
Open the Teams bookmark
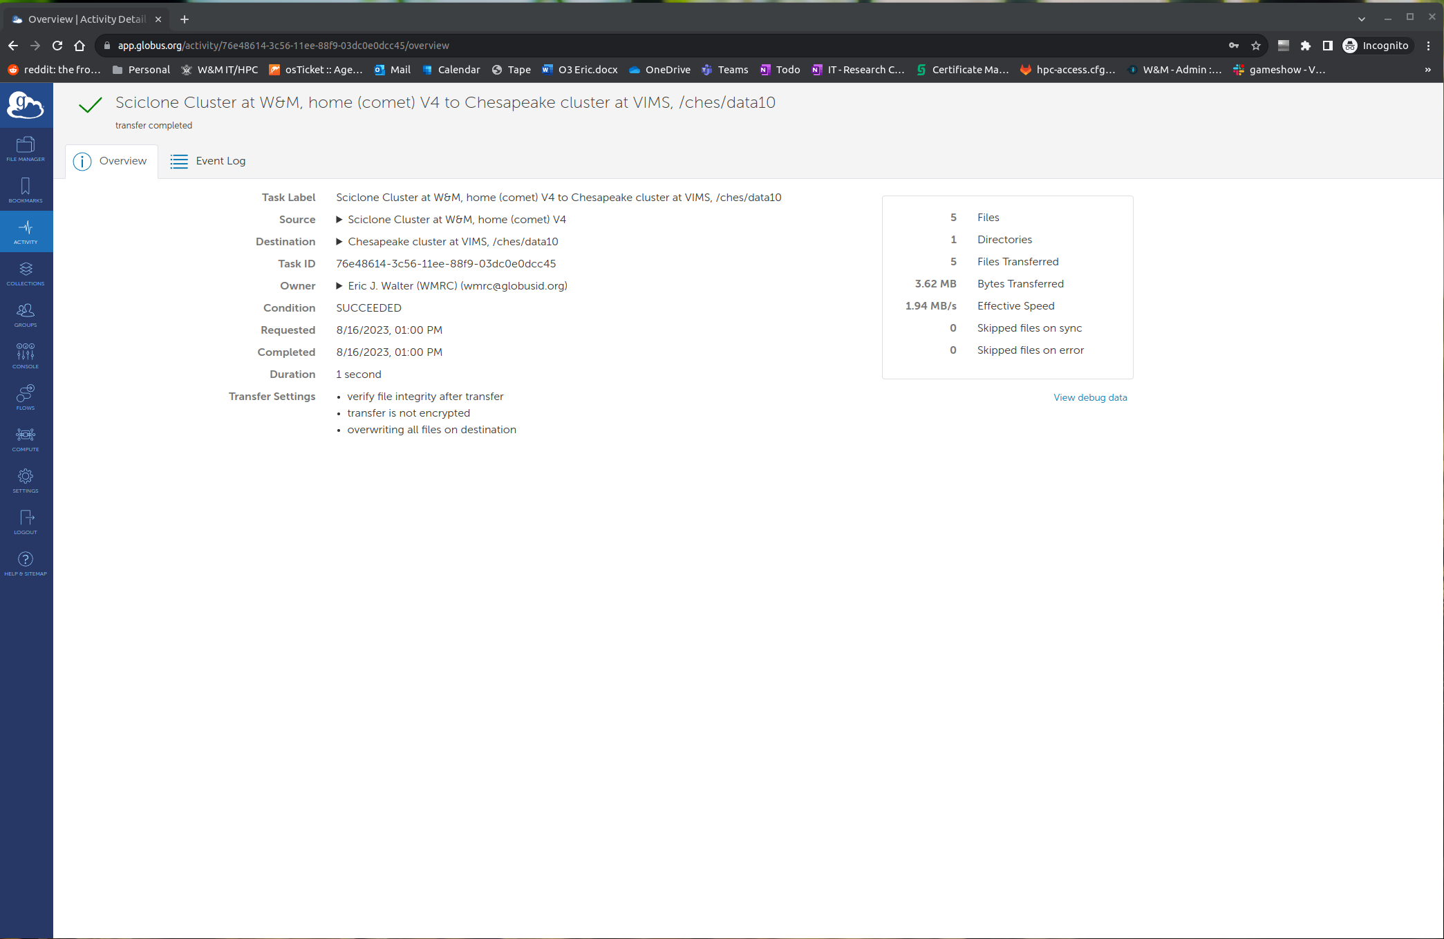[x=725, y=70]
